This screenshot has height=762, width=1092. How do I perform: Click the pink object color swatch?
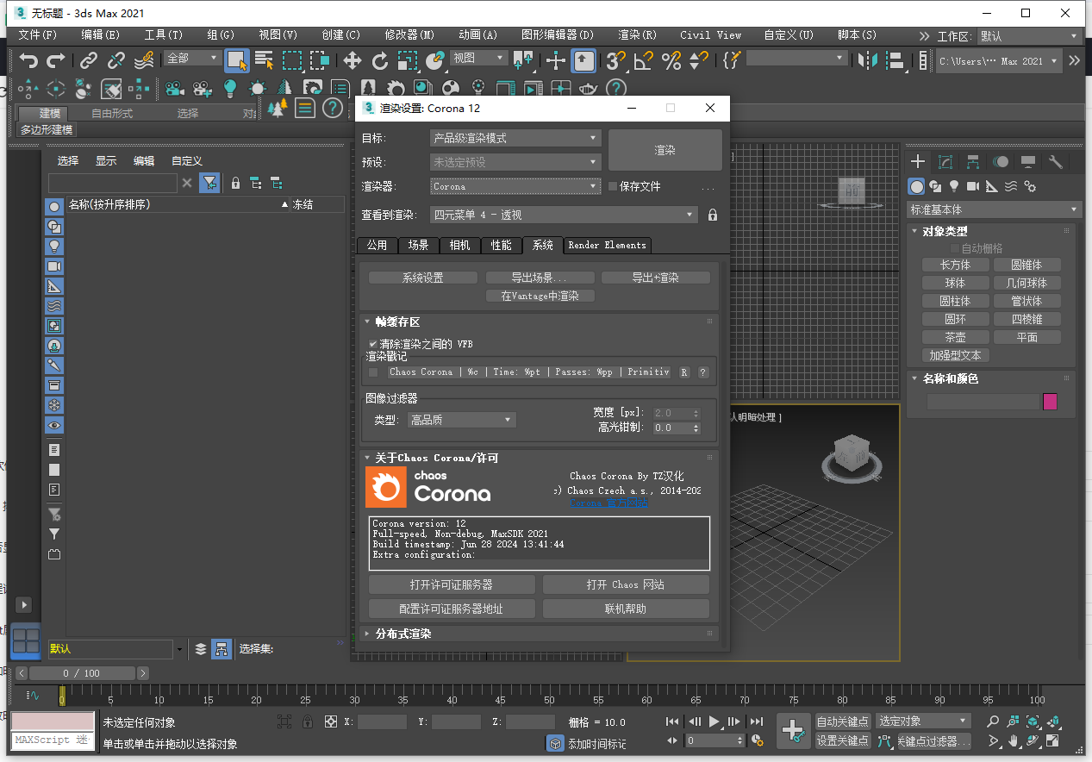(x=1050, y=402)
